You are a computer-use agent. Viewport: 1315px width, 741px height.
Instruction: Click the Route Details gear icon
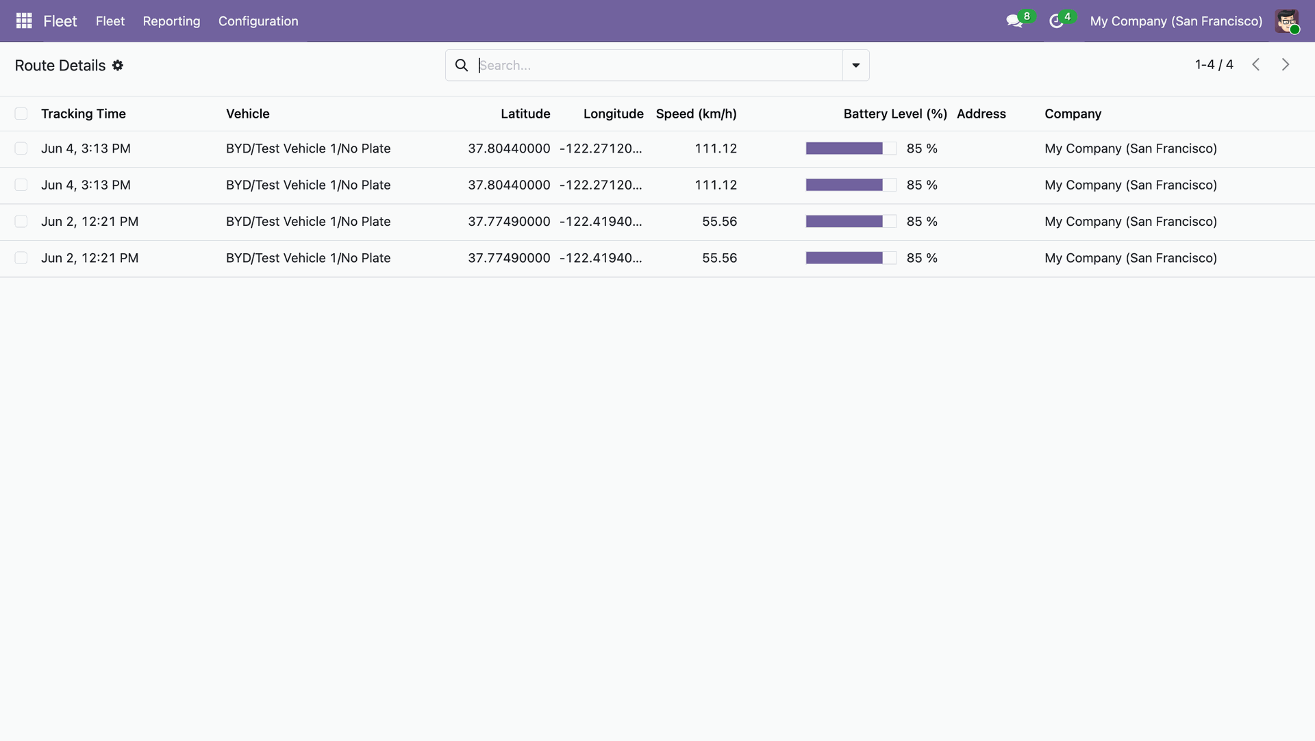pyautogui.click(x=118, y=65)
